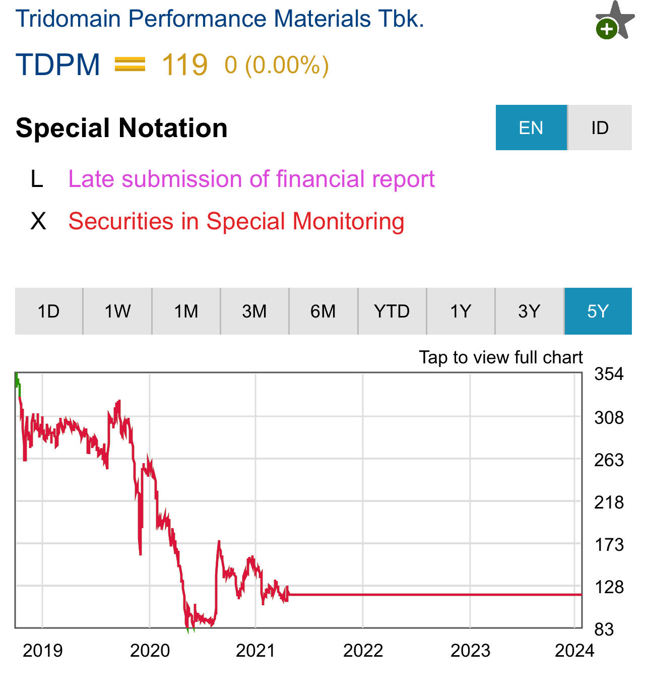
Task: Select the YTD chart range tab
Action: pyautogui.click(x=392, y=311)
